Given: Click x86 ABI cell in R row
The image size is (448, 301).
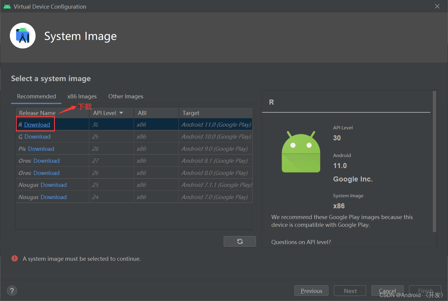Looking at the screenshot, I should 156,125.
